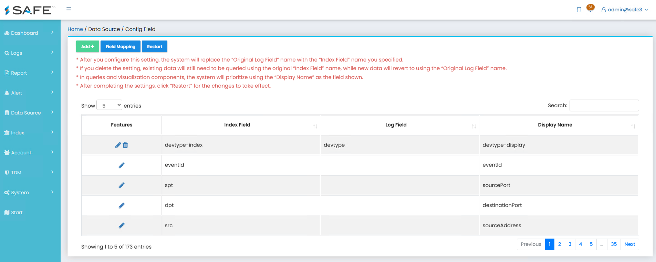Edit the spt row with pencil icon
Viewport: 656px width, 262px height.
tap(122, 185)
